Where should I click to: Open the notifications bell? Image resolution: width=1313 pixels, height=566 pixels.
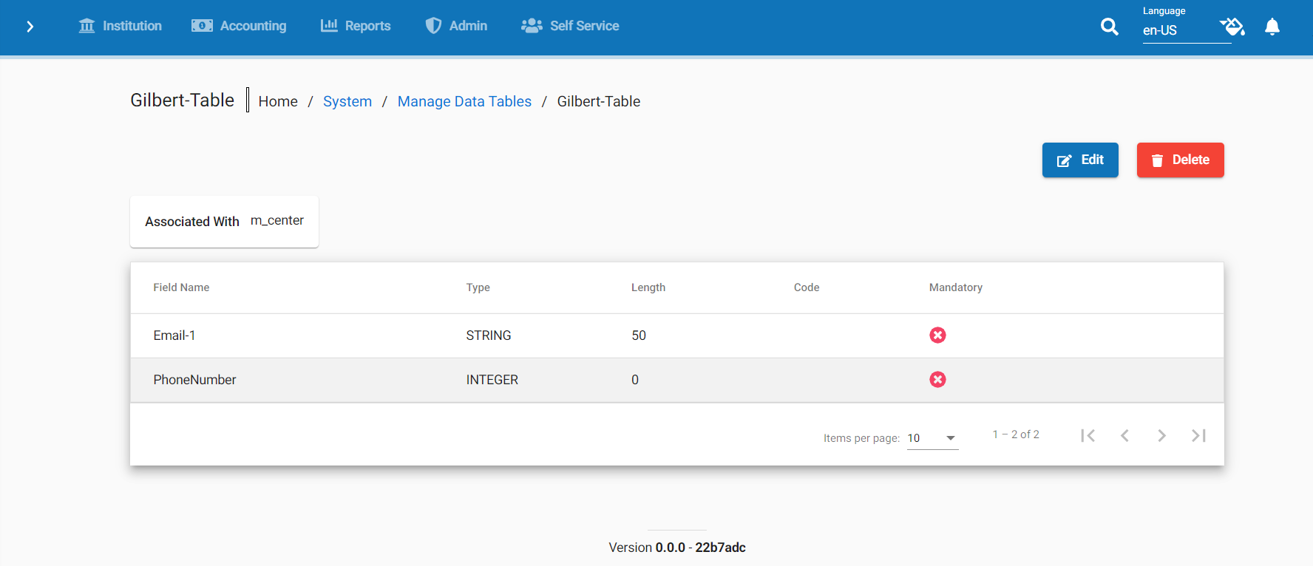point(1272,27)
